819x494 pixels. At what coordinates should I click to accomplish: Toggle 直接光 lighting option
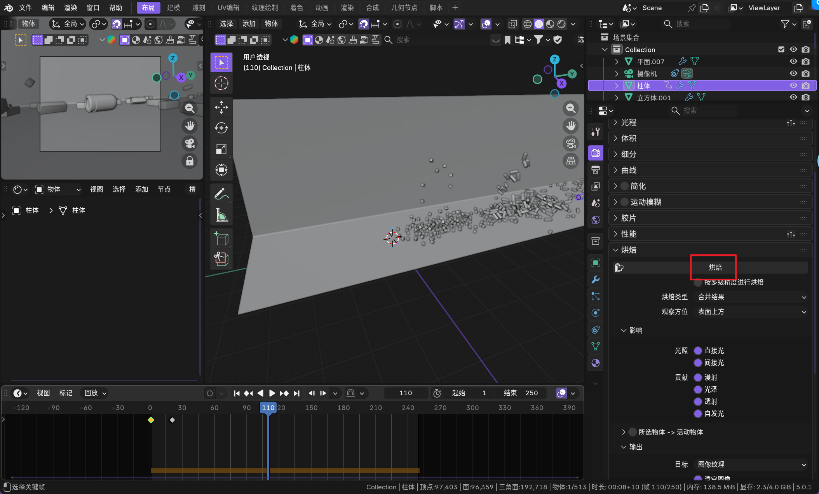[698, 351]
